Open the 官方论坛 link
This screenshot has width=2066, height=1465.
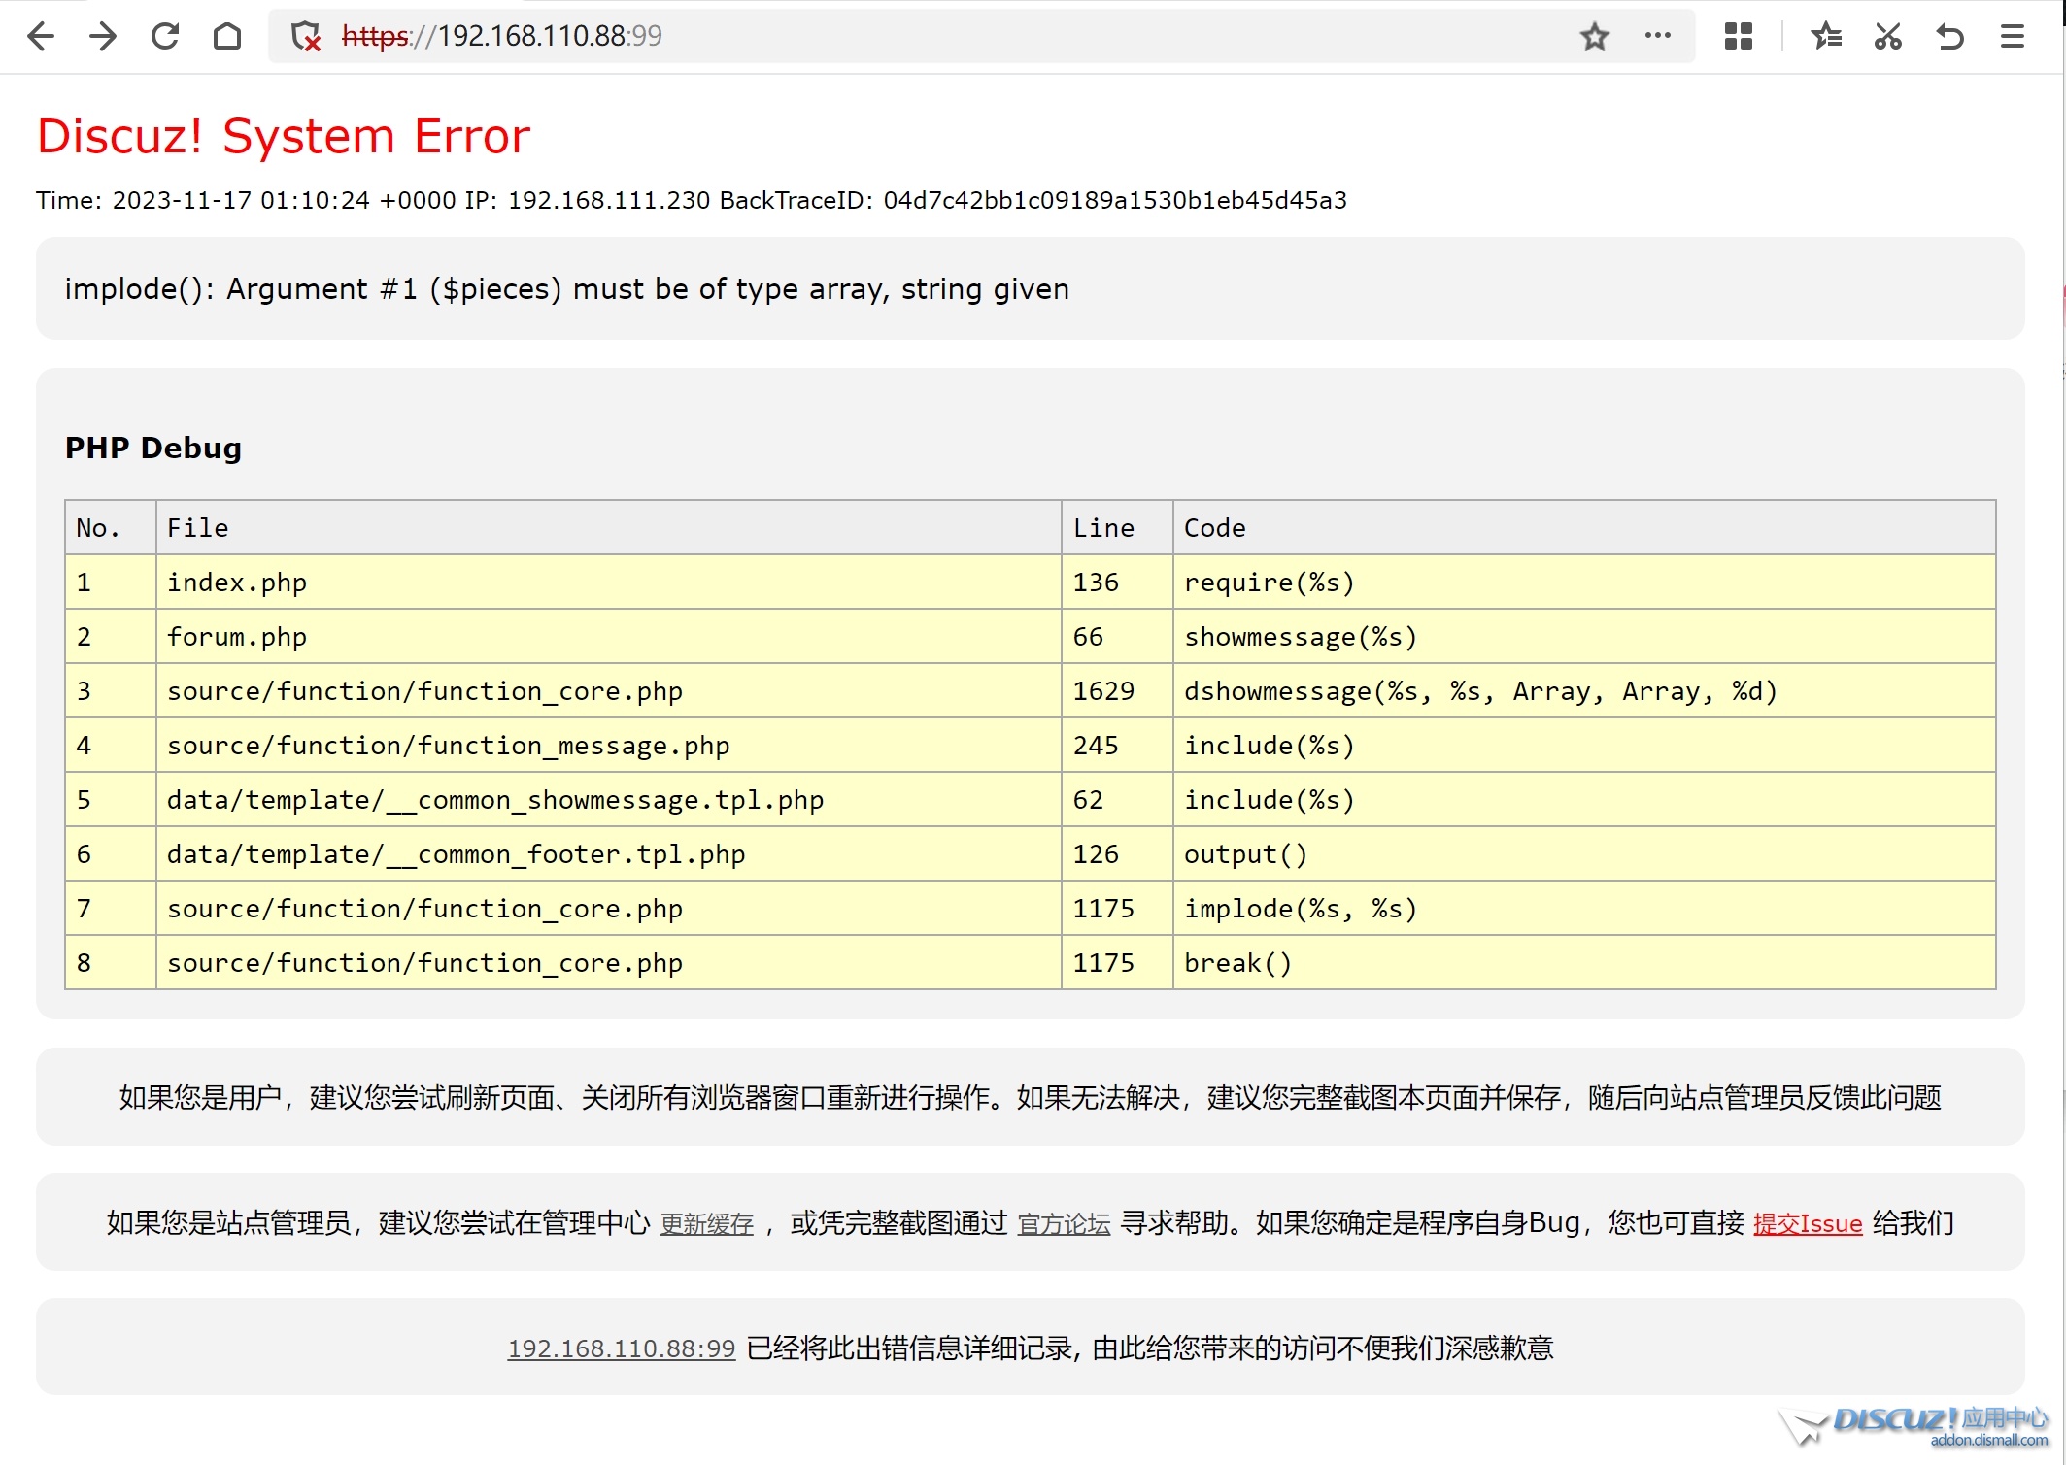[x=1064, y=1223]
